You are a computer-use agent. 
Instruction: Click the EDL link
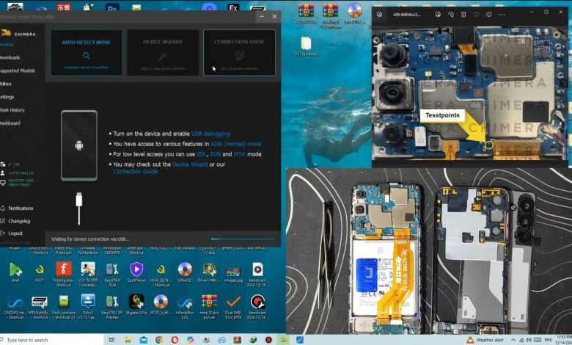[202, 154]
